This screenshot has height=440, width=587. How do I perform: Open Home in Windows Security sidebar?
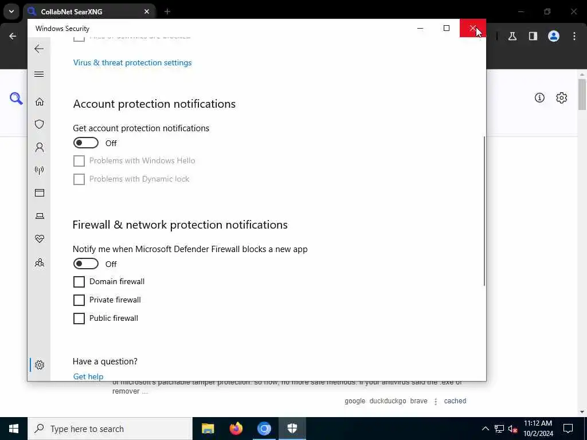[40, 101]
